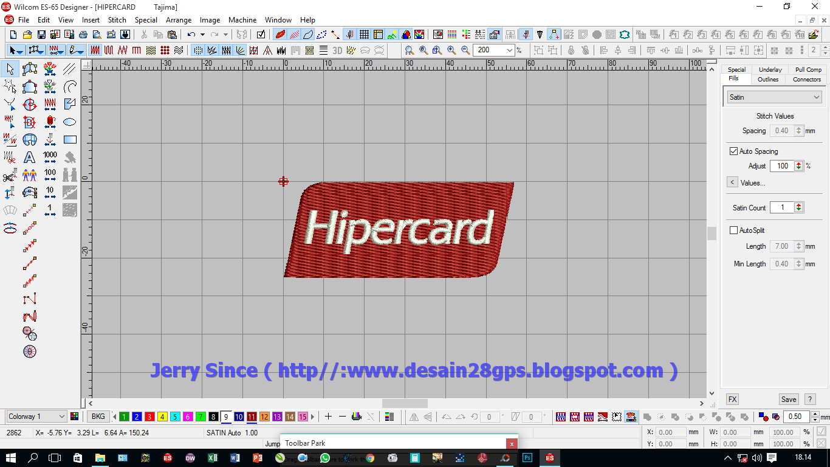Viewport: 830px width, 467px height.
Task: Click the BKG background color button
Action: (98, 417)
